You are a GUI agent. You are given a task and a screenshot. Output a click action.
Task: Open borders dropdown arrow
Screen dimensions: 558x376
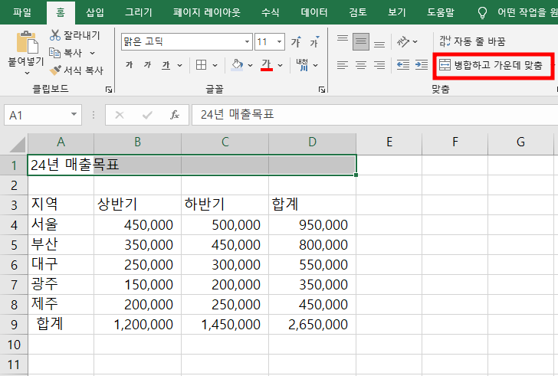(215, 65)
